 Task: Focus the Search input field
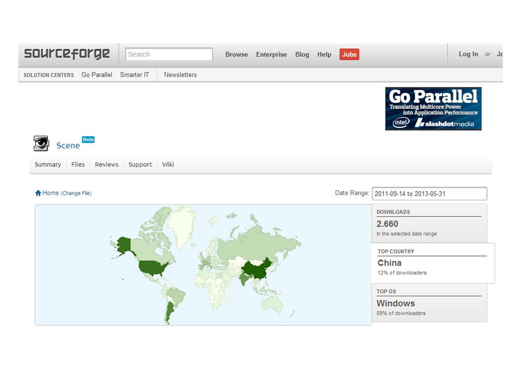pyautogui.click(x=169, y=54)
